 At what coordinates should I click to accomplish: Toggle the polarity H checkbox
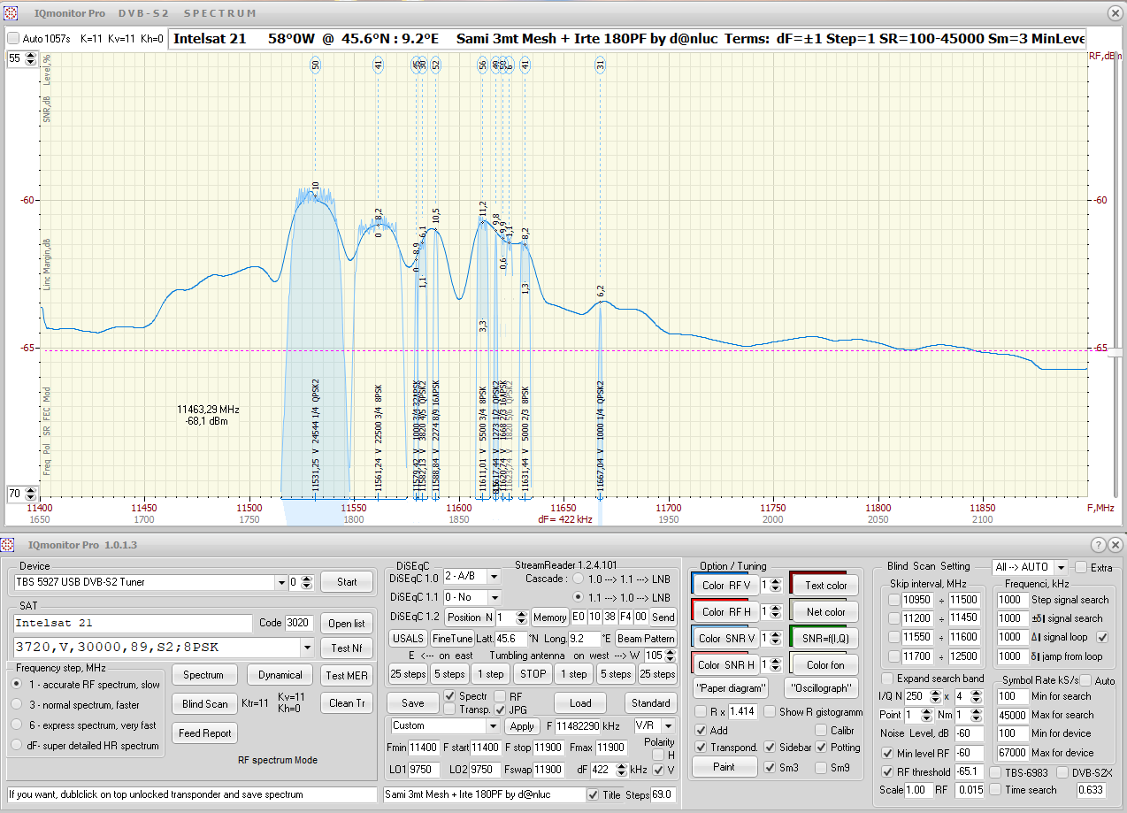coord(657,755)
